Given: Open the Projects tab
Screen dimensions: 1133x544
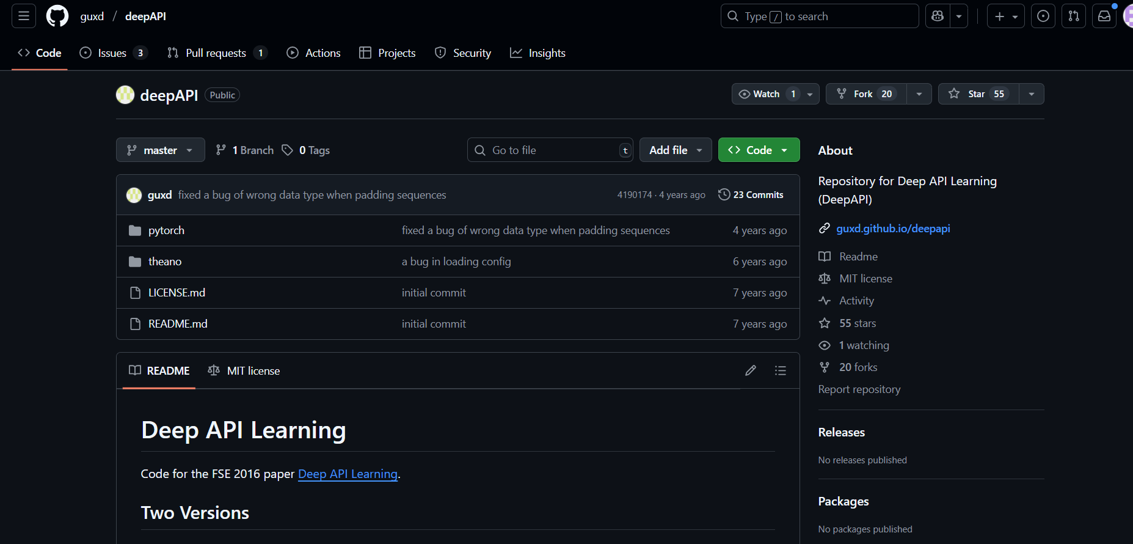Looking at the screenshot, I should click(x=387, y=53).
